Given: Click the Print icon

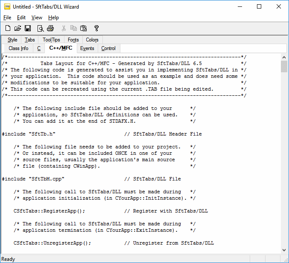Looking at the screenshot, I should point(50,28).
